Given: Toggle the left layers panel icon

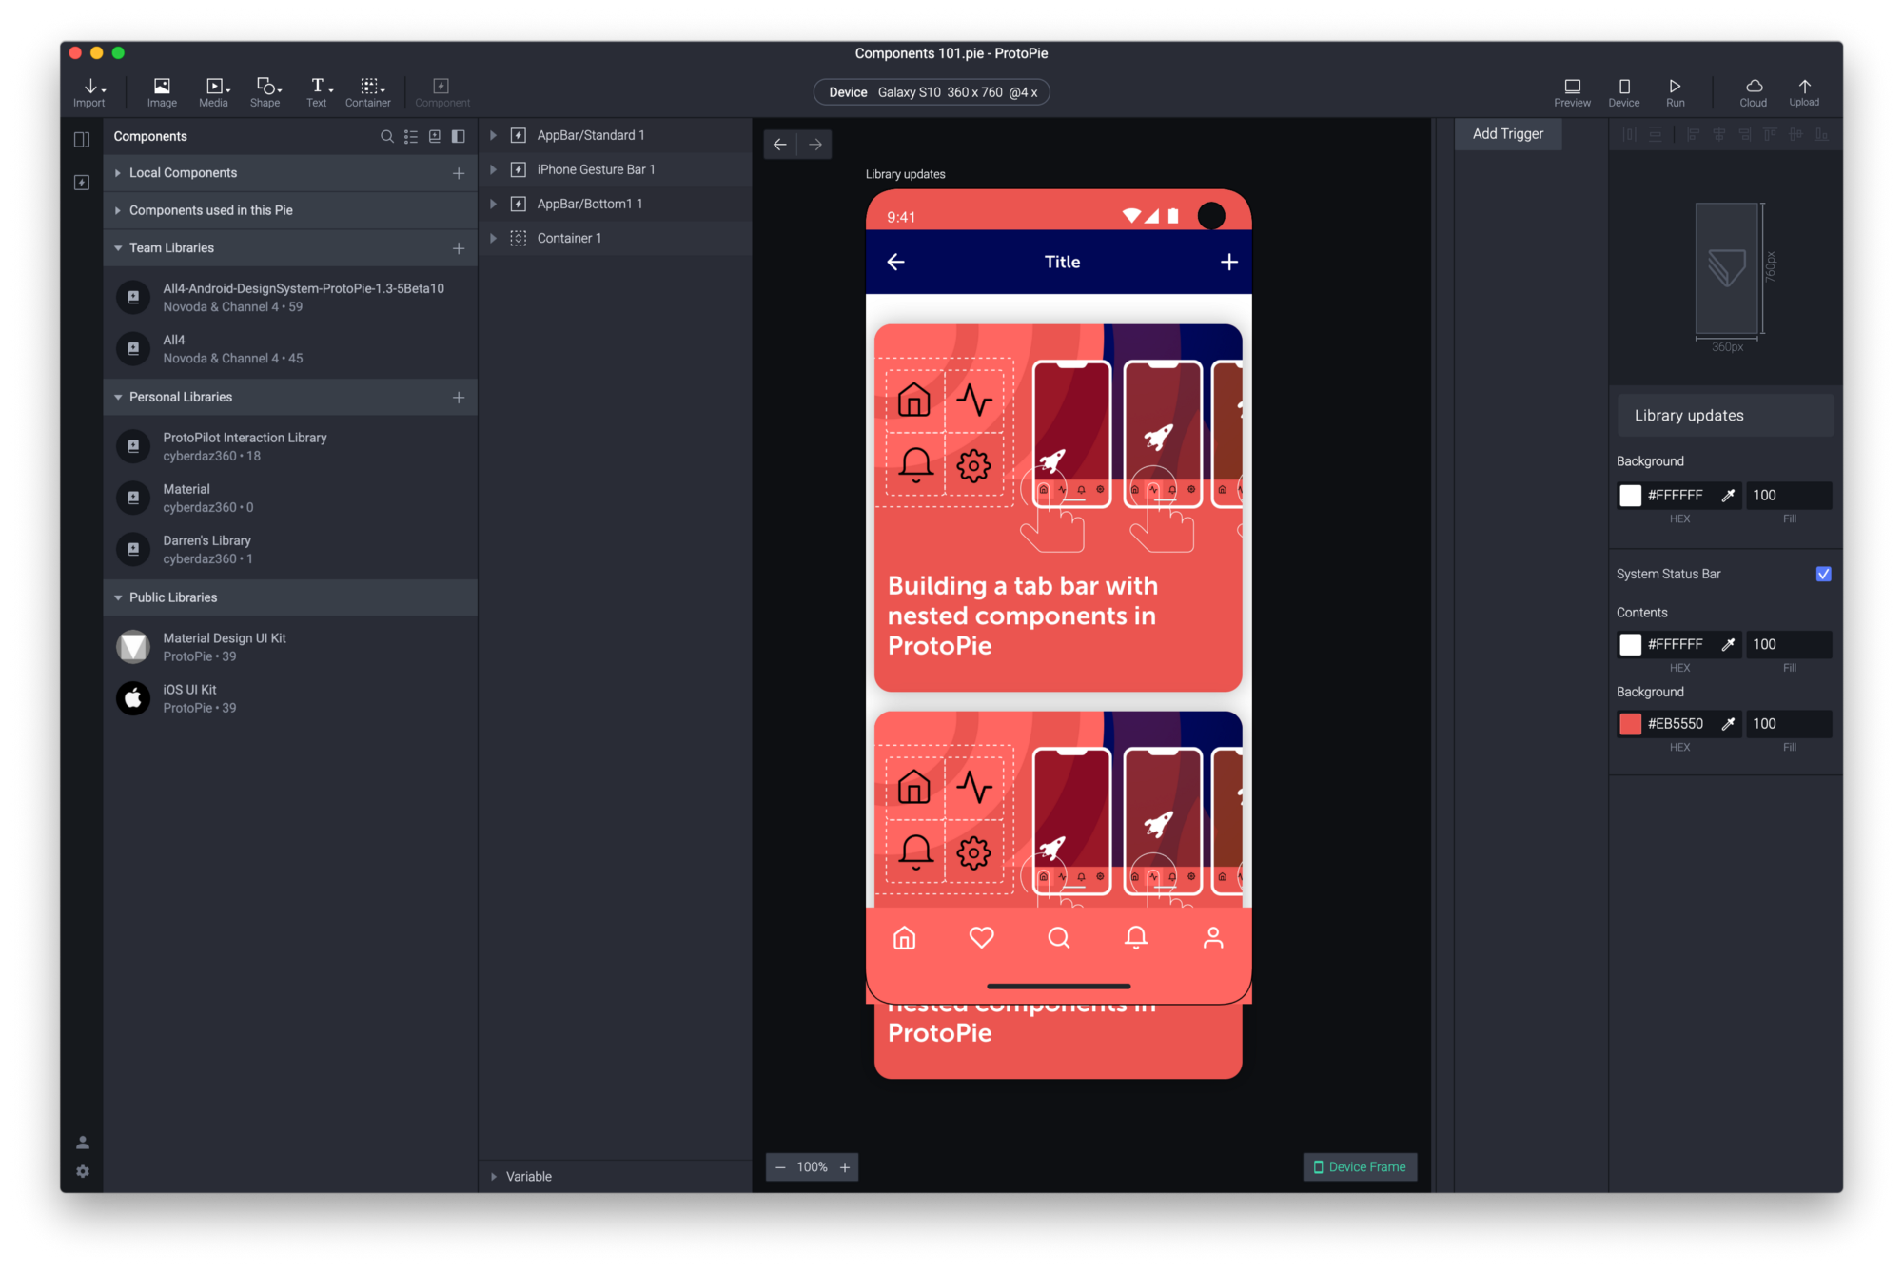Looking at the screenshot, I should coord(82,140).
